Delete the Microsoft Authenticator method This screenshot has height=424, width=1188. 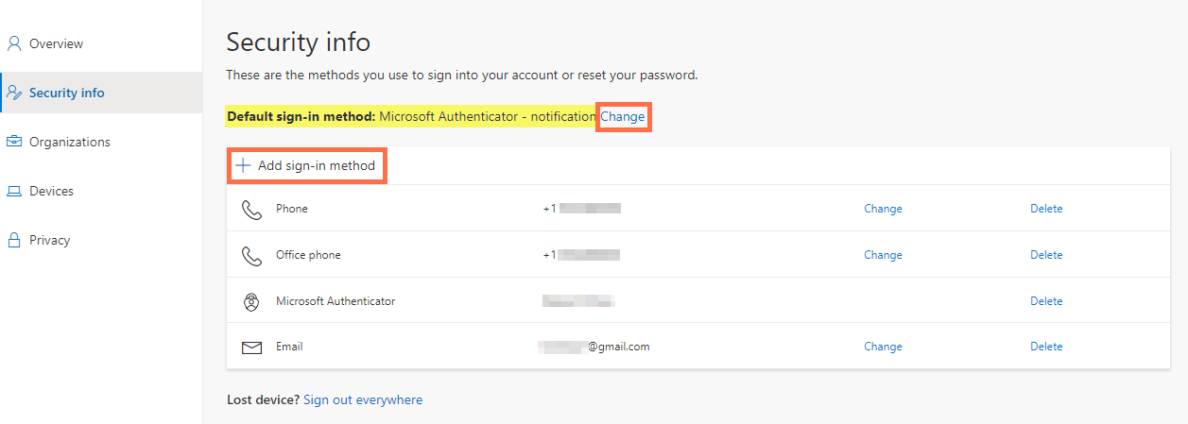1046,301
